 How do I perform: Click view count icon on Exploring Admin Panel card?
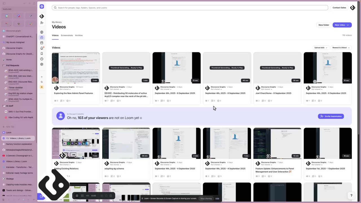(55, 101)
